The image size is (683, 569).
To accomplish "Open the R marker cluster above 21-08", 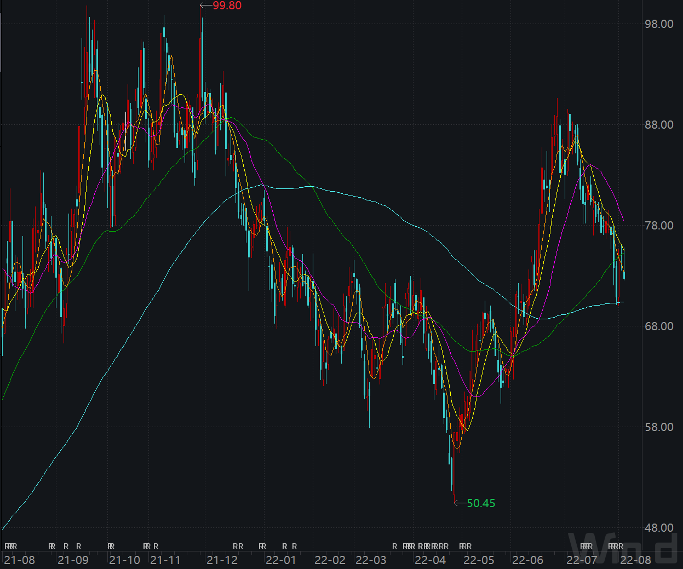I will pyautogui.click(x=11, y=546).
